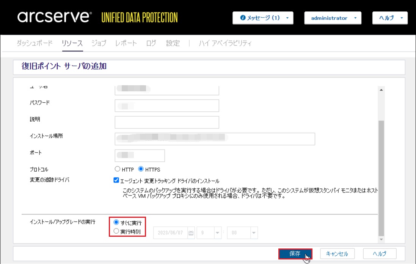
Task: Click the インストール場所 input field
Action: coord(215,139)
